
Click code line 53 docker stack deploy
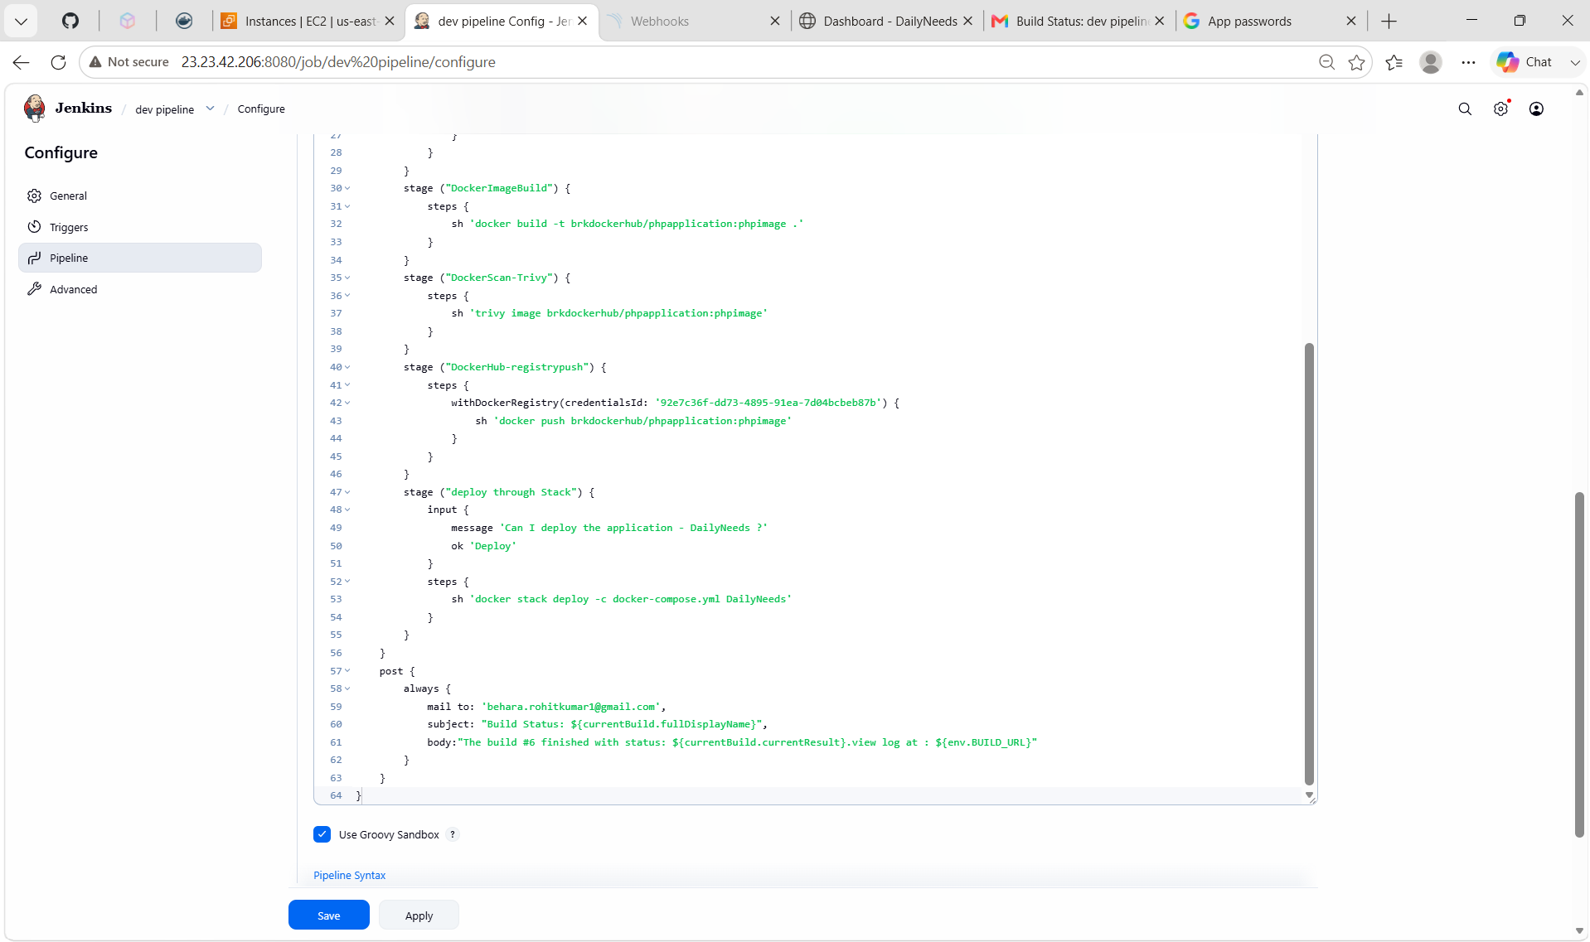coord(621,599)
